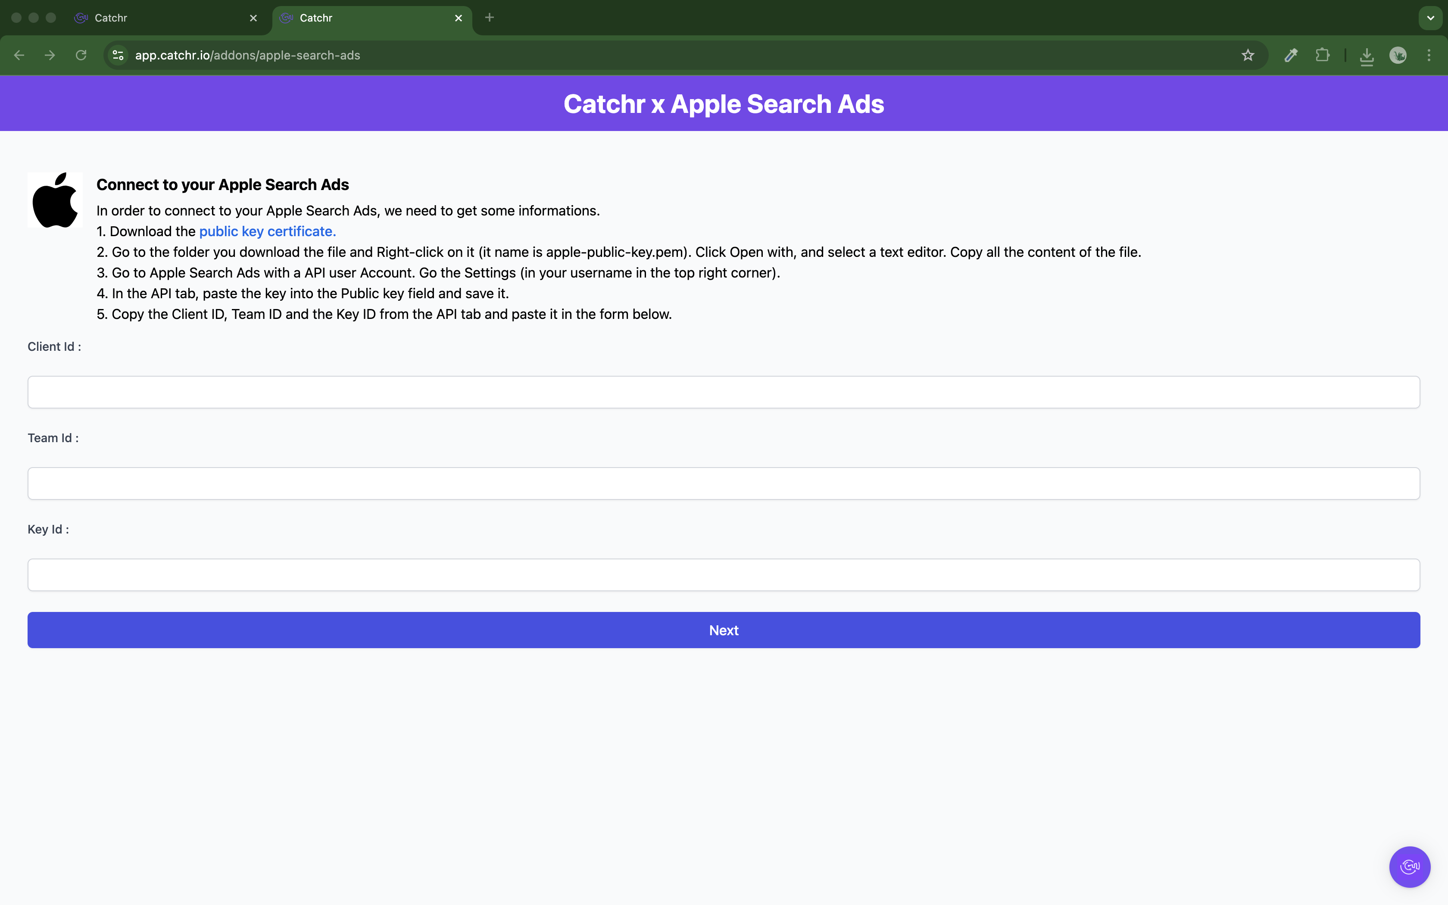
Task: Click the browser back arrow
Action: pyautogui.click(x=19, y=55)
